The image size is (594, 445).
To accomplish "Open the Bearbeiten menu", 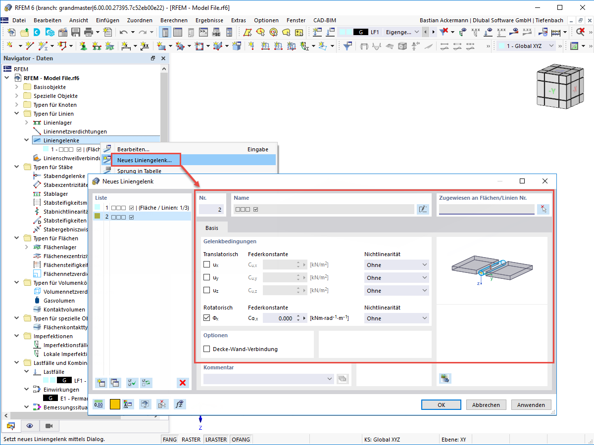I will pyautogui.click(x=48, y=20).
